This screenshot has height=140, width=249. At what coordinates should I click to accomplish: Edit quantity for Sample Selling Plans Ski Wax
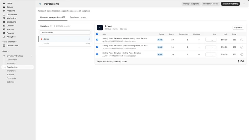(x=211, y=40)
